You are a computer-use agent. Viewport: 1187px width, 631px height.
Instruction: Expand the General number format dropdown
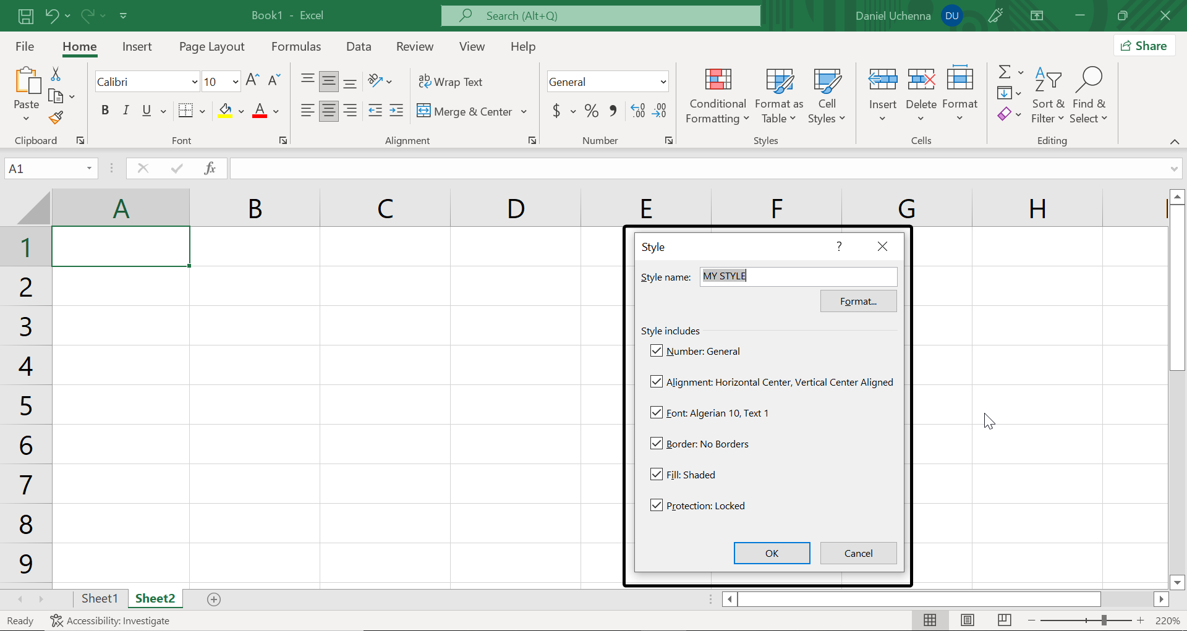663,82
